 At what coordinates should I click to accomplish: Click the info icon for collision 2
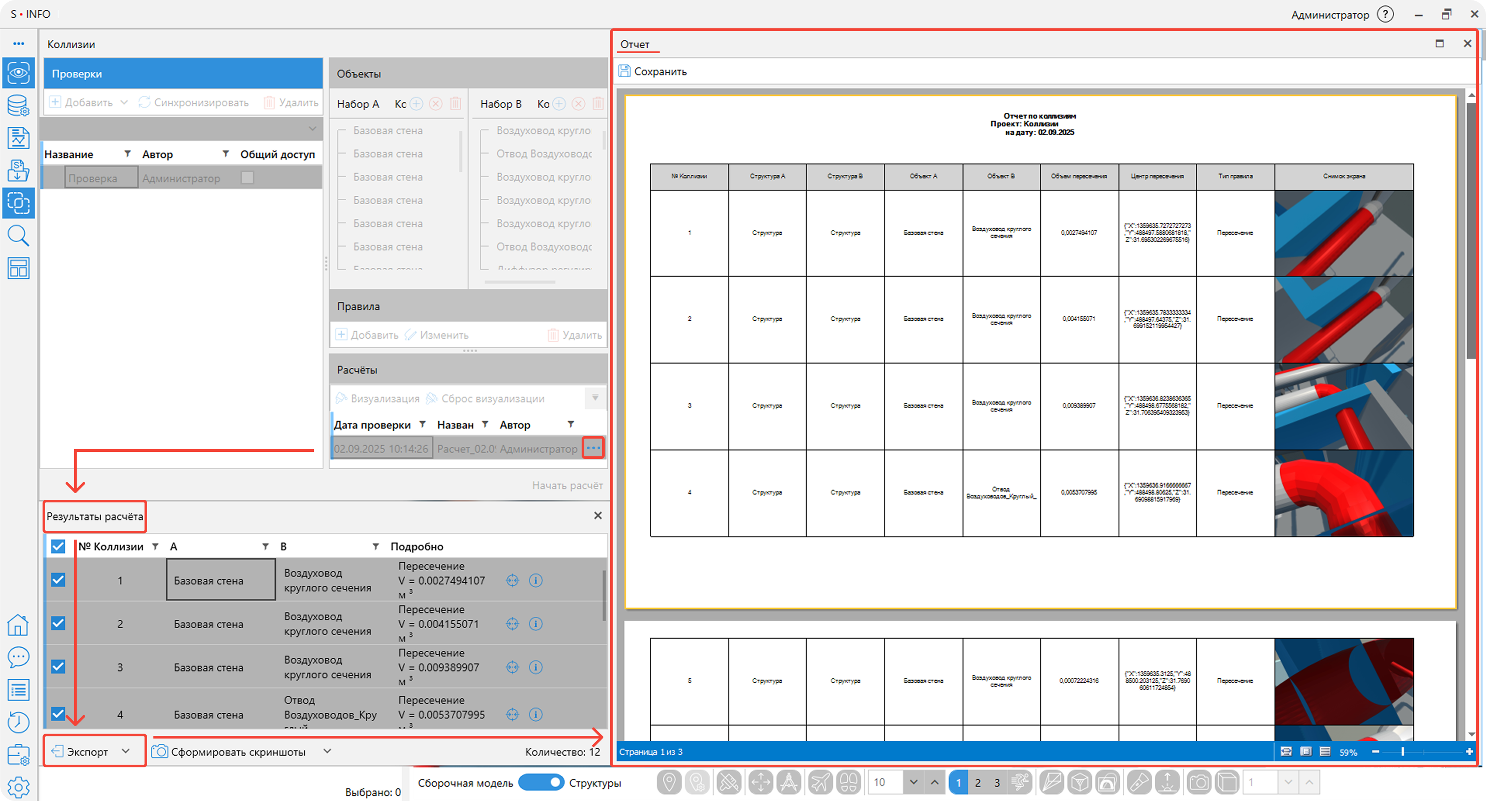[x=536, y=623]
